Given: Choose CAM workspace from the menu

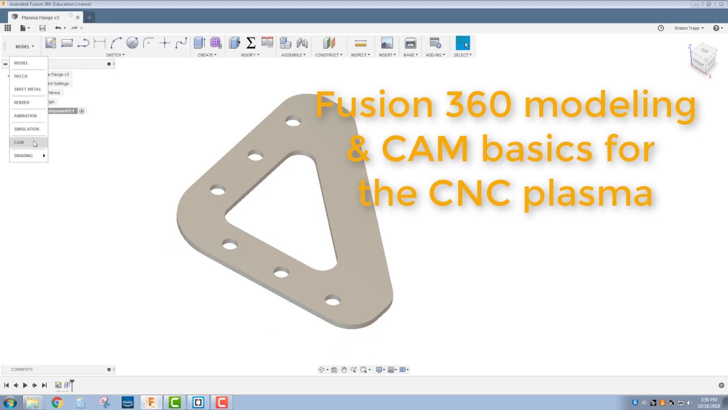Looking at the screenshot, I should 28,142.
